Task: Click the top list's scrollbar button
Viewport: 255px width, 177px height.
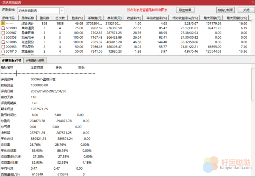Action: click(253, 21)
